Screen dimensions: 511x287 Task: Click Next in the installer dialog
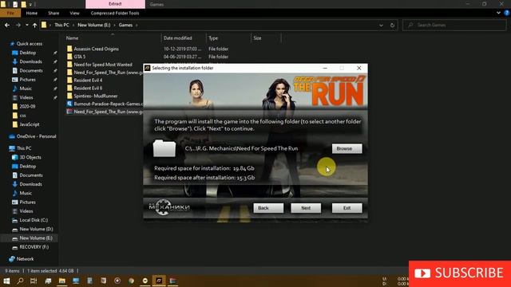coord(306,208)
